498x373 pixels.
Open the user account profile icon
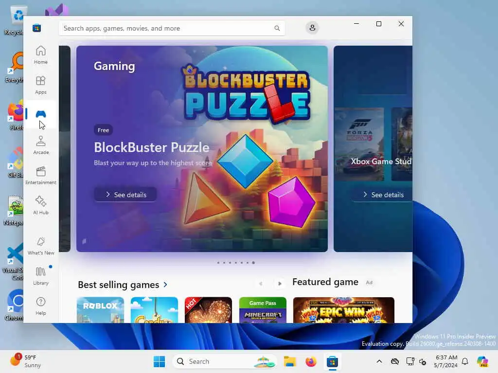[x=312, y=28]
